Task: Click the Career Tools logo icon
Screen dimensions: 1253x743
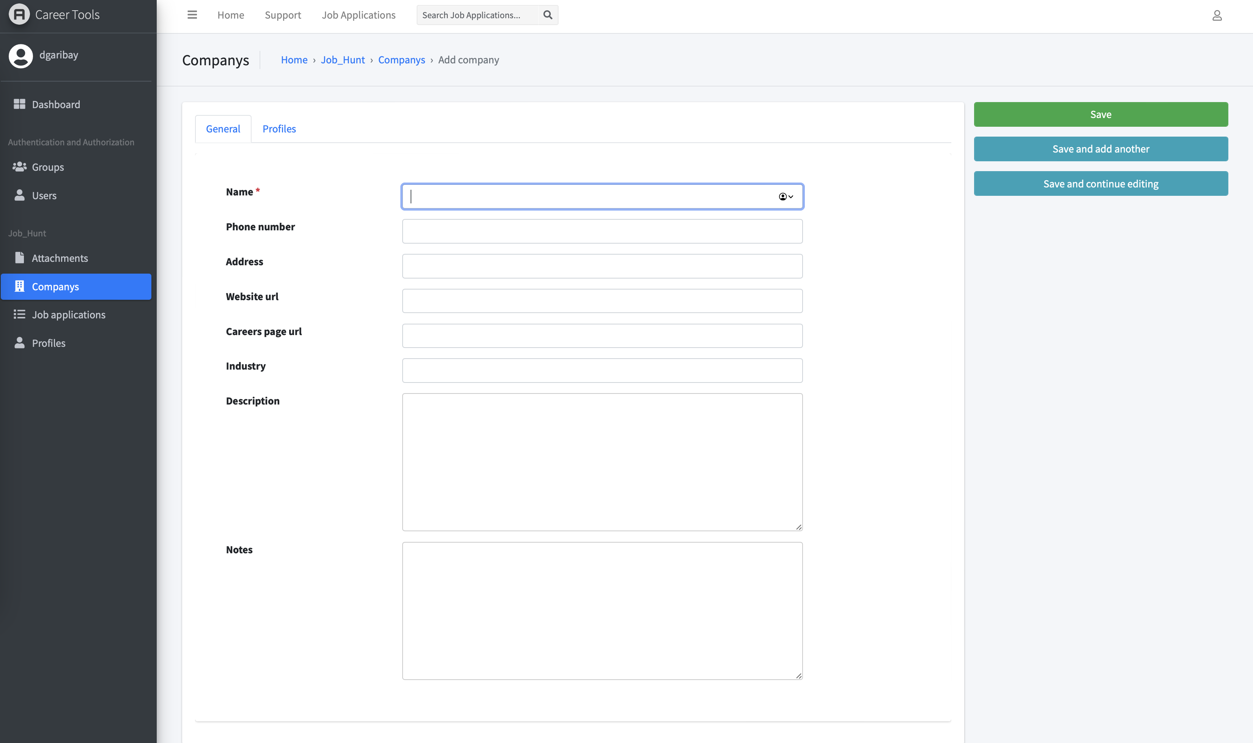Action: coord(19,14)
